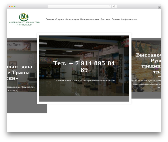Click the yellow minimize window dot
Screen dimensions: 168x142
pyautogui.click(x=12, y=6)
